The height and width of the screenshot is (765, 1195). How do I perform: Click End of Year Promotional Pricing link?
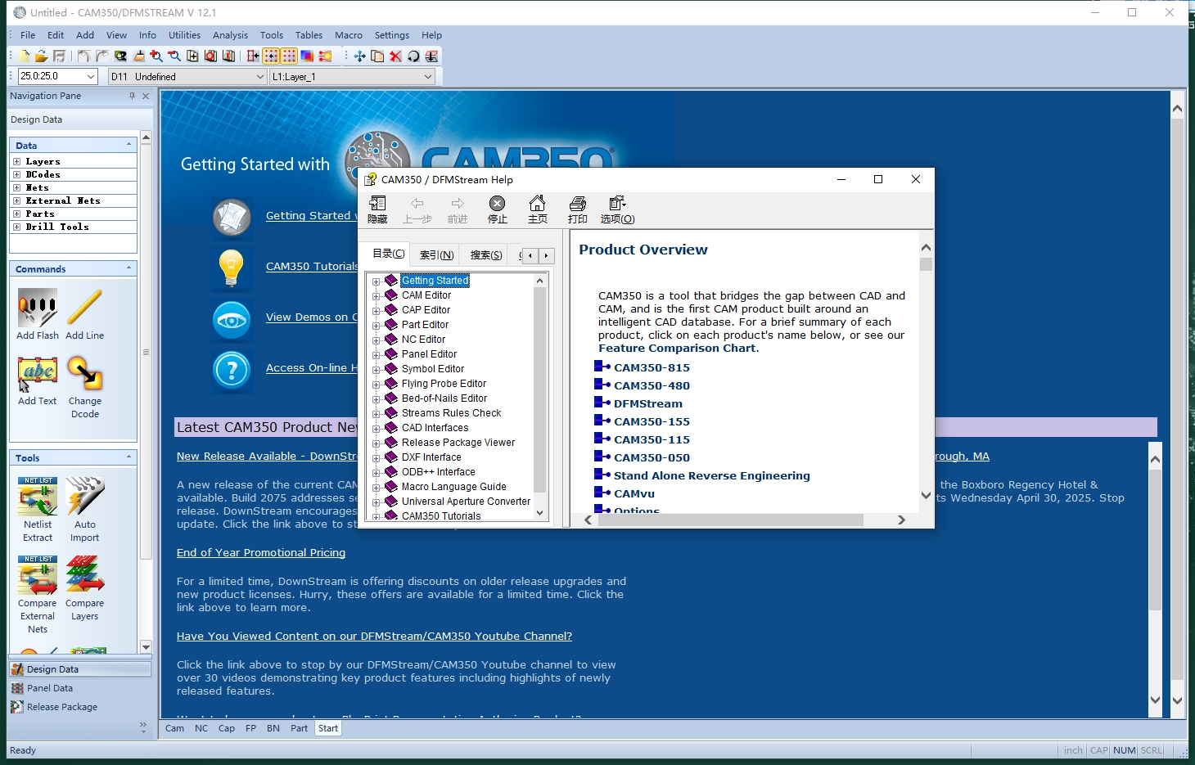coord(261,552)
